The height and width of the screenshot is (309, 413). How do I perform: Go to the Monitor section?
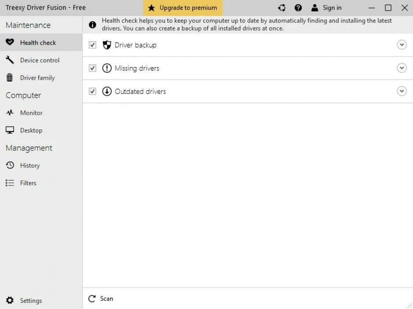point(41,113)
